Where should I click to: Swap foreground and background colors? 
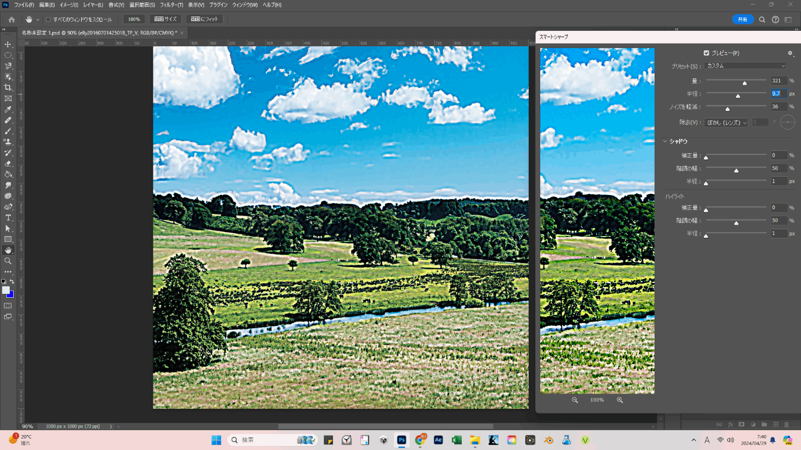[x=12, y=282]
